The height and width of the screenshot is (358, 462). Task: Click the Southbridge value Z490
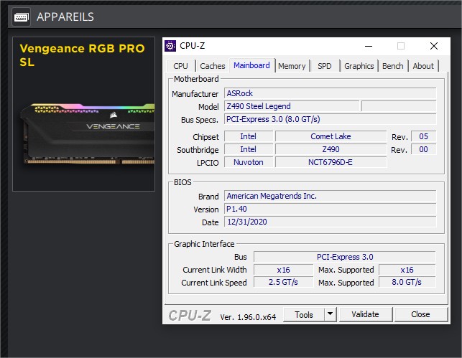tap(331, 149)
